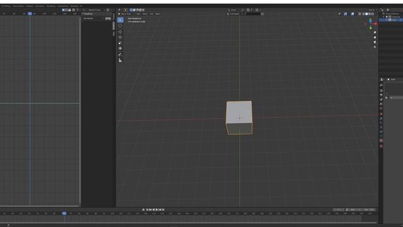403x227 pixels.
Task: Toggle X-ray mode in viewport header
Action: (x=360, y=14)
